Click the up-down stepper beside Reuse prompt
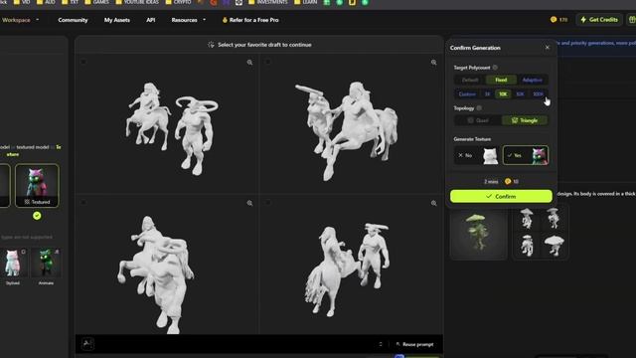 380,344
